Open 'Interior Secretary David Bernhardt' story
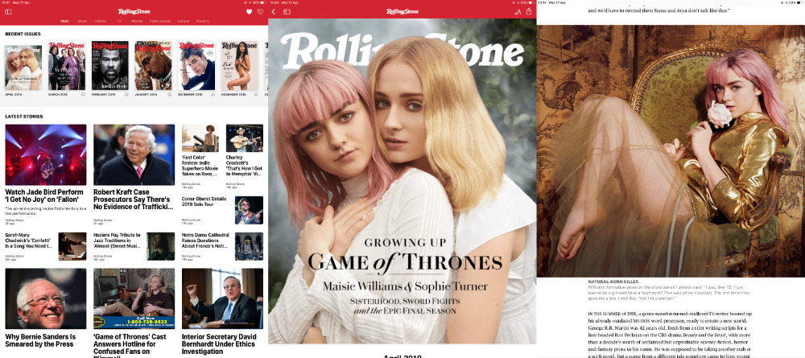The image size is (805, 358). coord(219,344)
